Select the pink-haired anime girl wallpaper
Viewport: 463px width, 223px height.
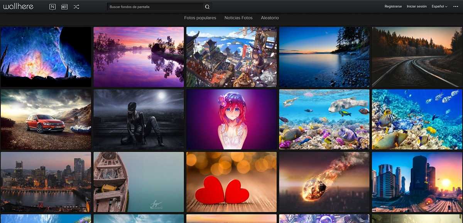(231, 119)
